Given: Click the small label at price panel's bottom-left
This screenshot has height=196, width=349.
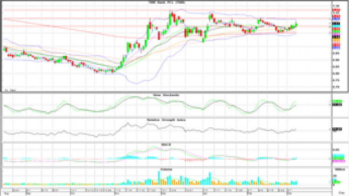Looking at the screenshot, I should 8,89.
